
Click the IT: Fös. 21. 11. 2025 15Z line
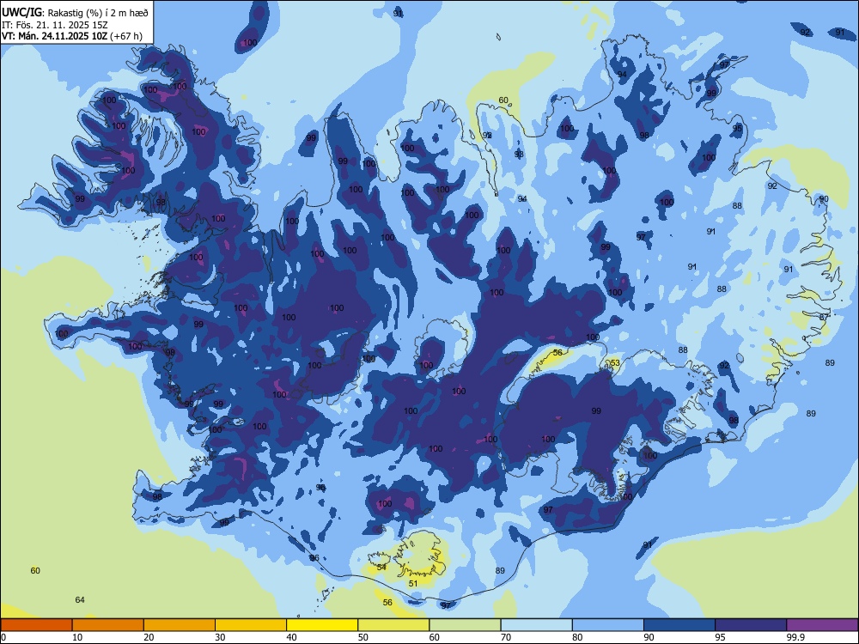(x=55, y=25)
